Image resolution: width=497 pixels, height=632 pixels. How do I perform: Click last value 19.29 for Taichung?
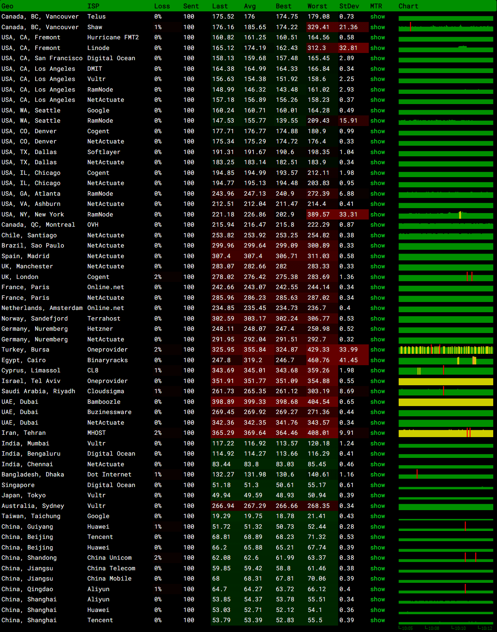[x=221, y=516]
